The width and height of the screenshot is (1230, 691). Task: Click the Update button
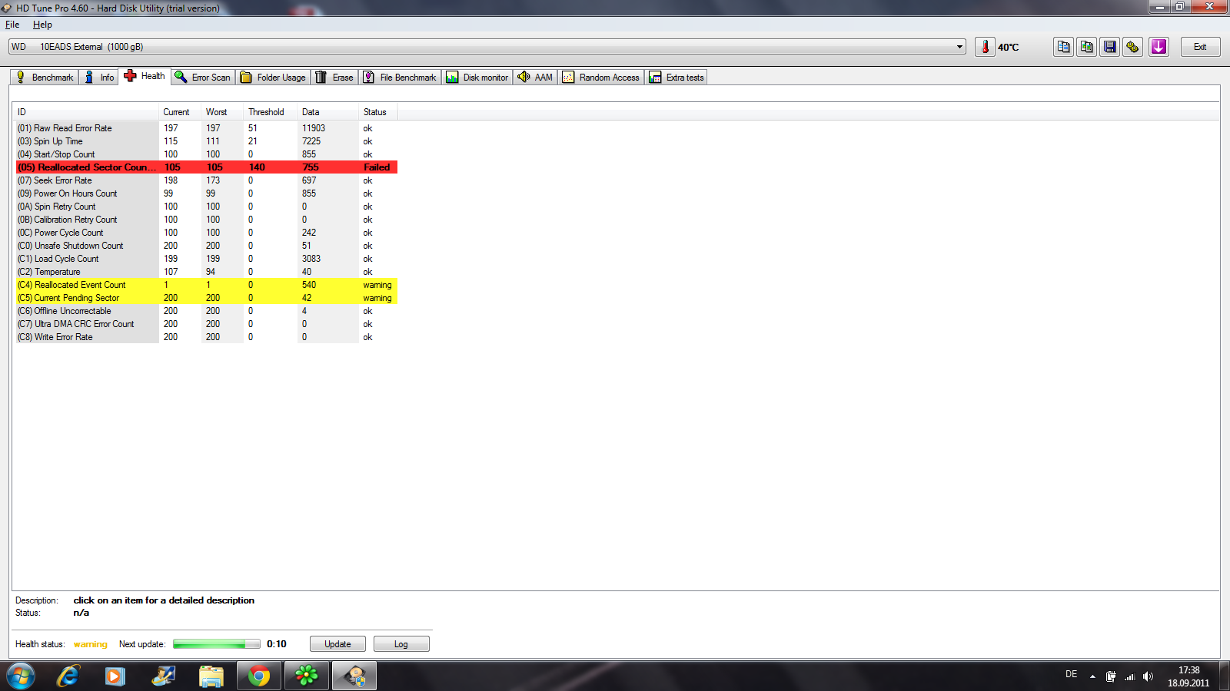point(337,644)
